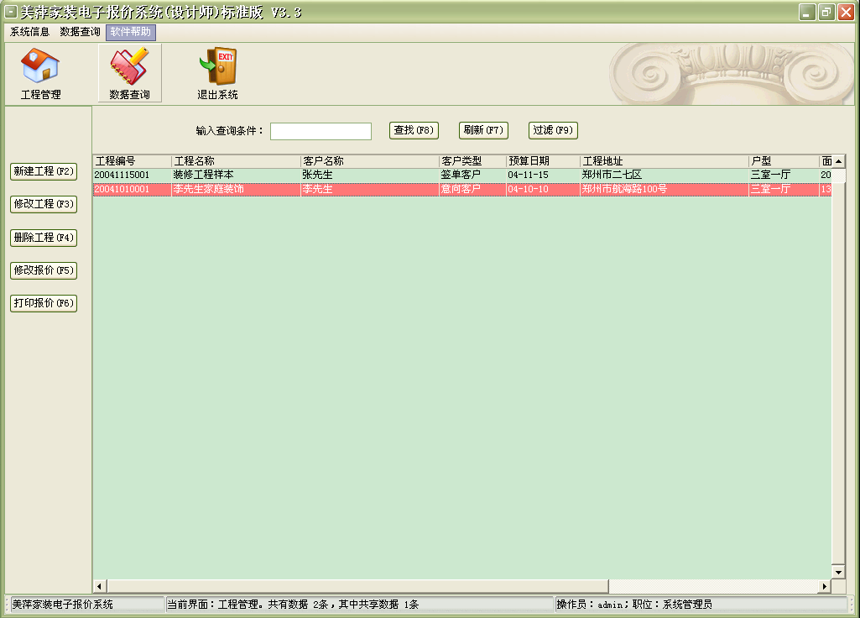Click the vertical scrollbar down arrow
Image resolution: width=860 pixels, height=618 pixels.
coord(838,573)
